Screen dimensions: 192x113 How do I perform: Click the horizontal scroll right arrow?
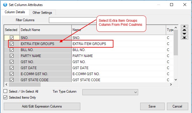tap(171, 84)
